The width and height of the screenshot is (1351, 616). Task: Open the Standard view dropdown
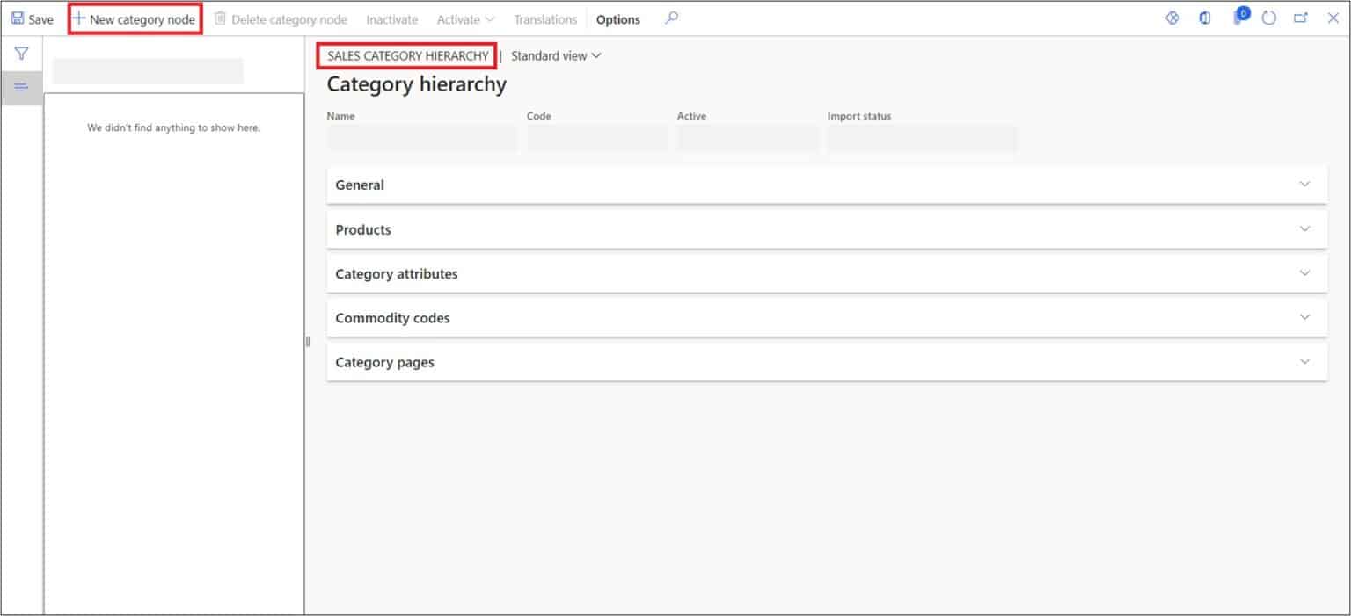point(556,55)
